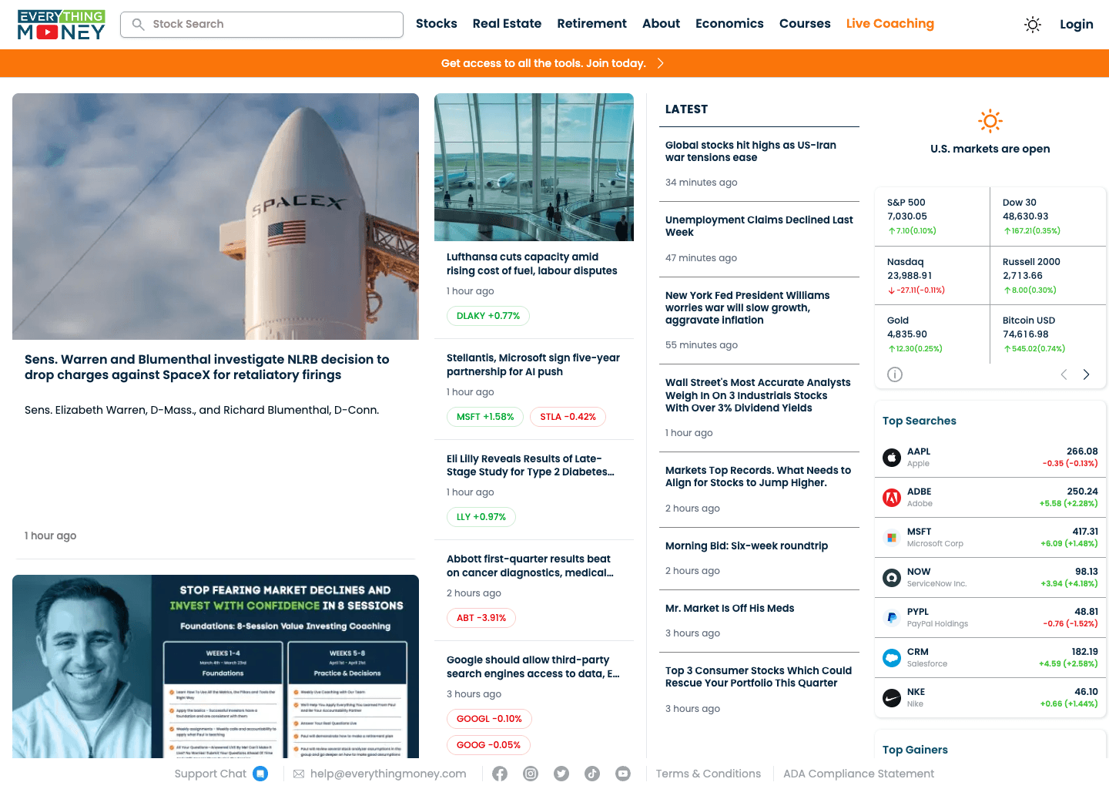Click inside the Stock Search field
1109x789 pixels.
[262, 24]
